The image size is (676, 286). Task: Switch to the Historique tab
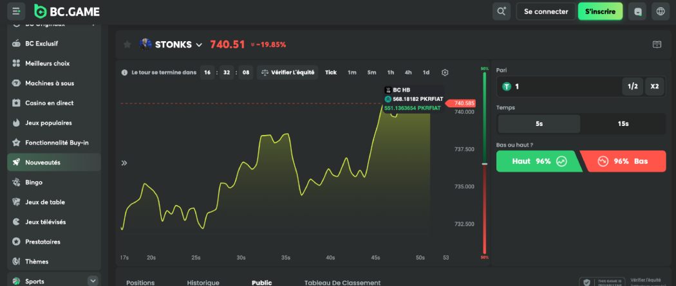(x=203, y=282)
